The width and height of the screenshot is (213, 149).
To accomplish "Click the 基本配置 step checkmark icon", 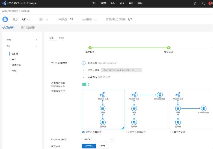I will pyautogui.click(x=90, y=48).
